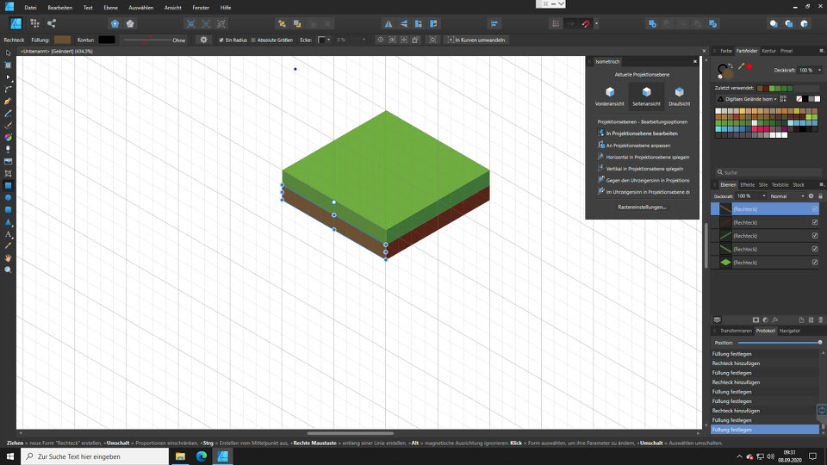Viewport: 827px width, 465px height.
Task: Select the Triangle shape tool
Action: (8, 222)
